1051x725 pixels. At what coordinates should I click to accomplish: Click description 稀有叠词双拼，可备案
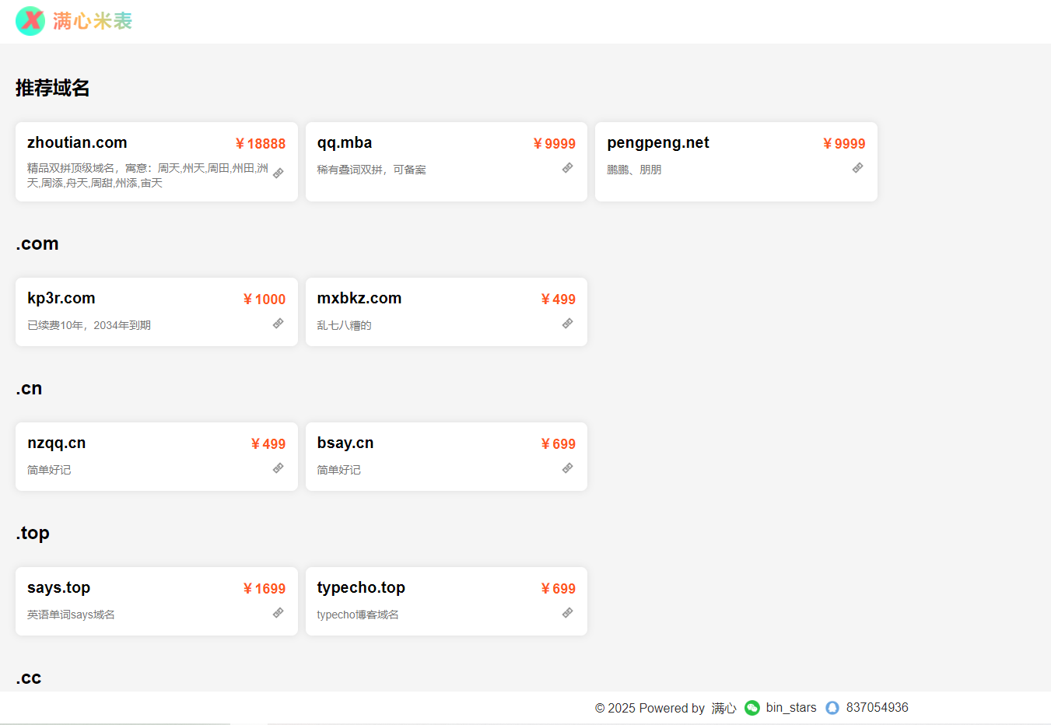[372, 170]
